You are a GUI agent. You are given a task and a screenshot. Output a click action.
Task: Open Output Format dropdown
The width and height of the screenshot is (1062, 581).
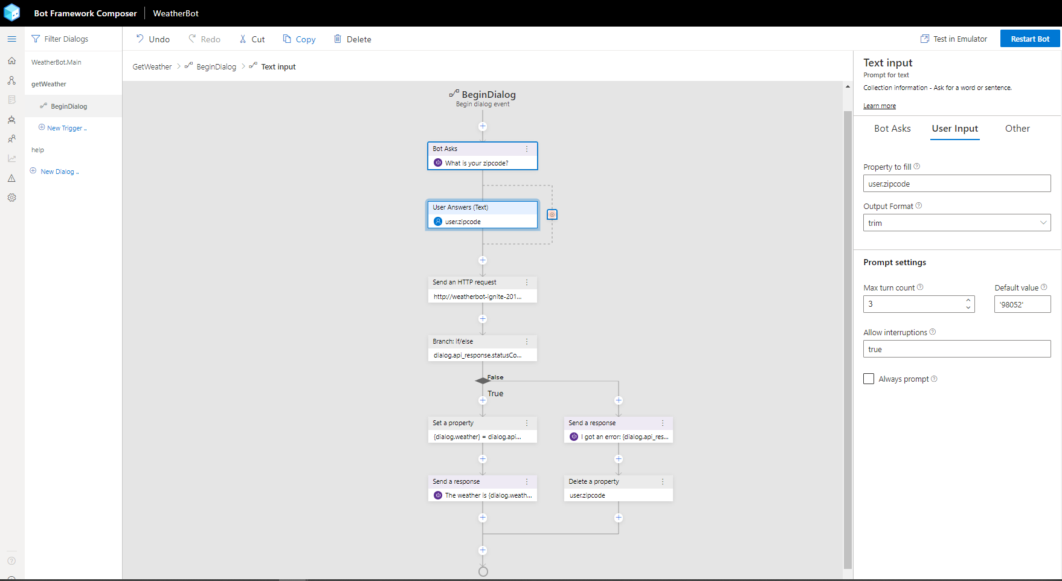pos(957,223)
